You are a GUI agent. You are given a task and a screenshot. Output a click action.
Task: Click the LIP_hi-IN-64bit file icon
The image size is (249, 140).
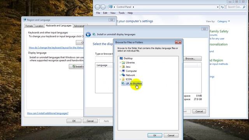(123, 83)
